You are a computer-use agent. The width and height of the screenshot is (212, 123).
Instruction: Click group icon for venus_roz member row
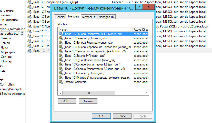click(61, 42)
